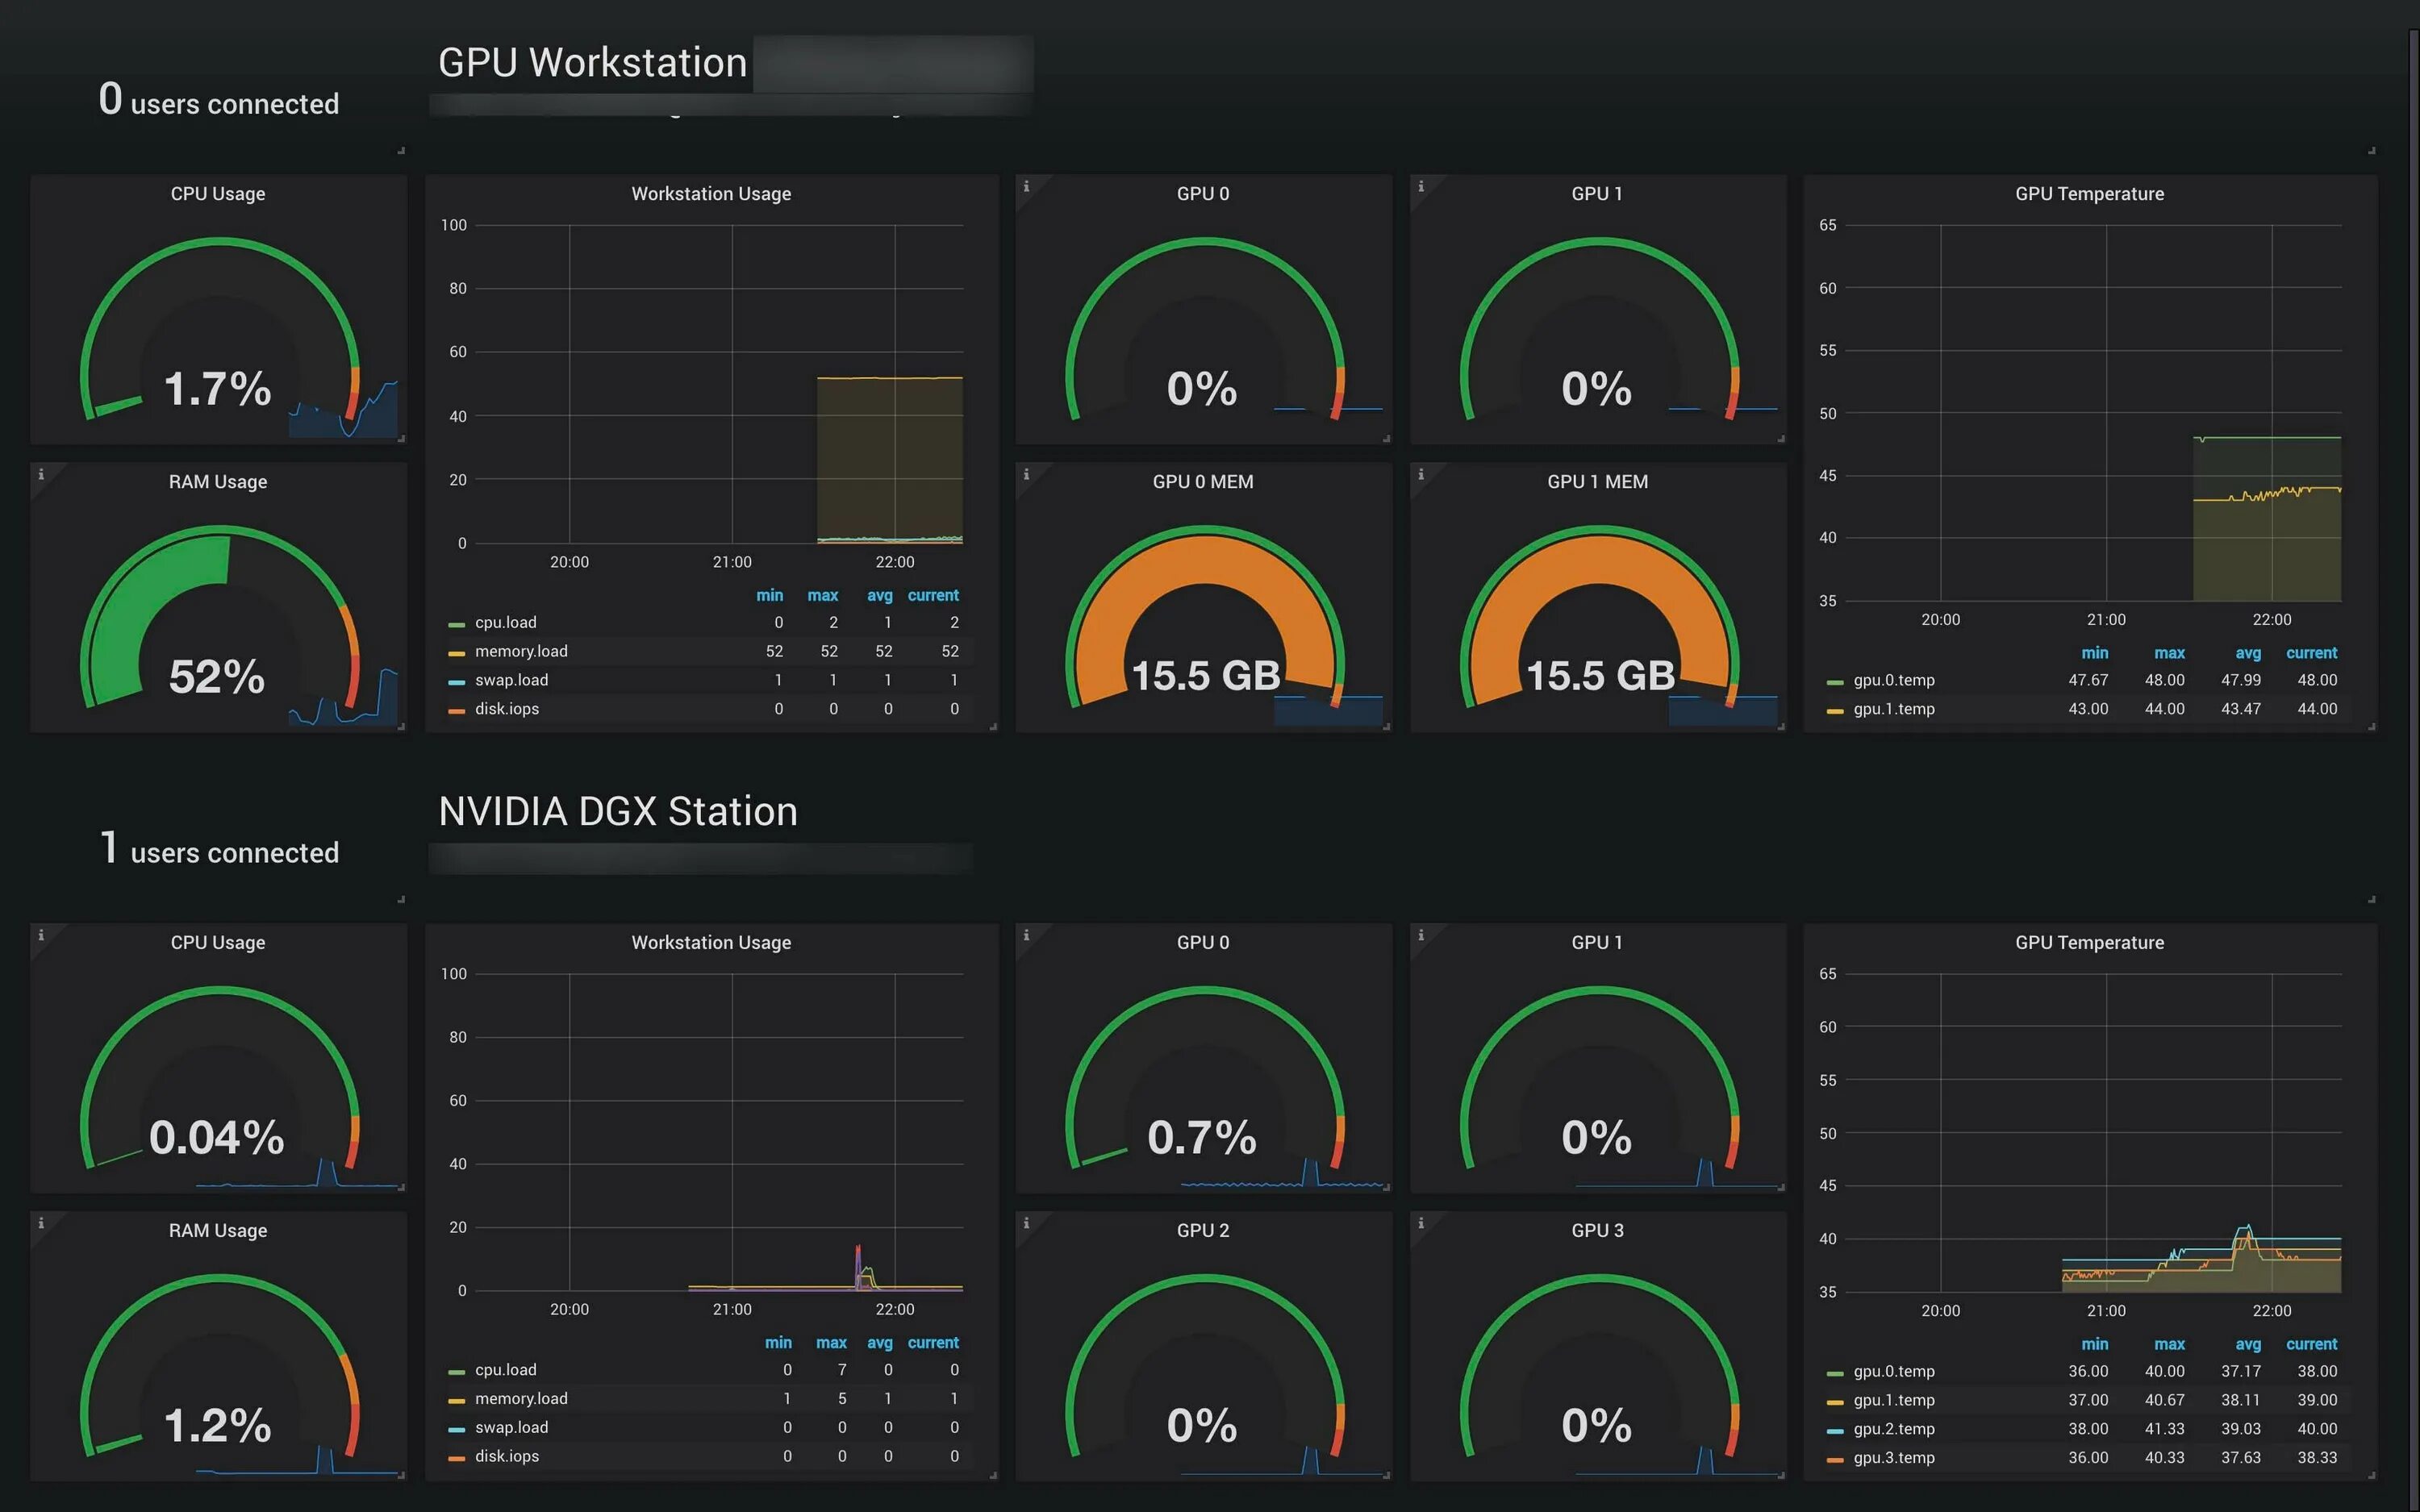The image size is (2420, 1512).
Task: Click info icon on GPU 2 panel
Action: click(1026, 1222)
